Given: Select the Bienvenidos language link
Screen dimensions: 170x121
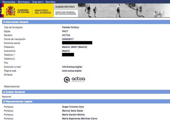Looking at the screenshot, I should click(9, 2).
